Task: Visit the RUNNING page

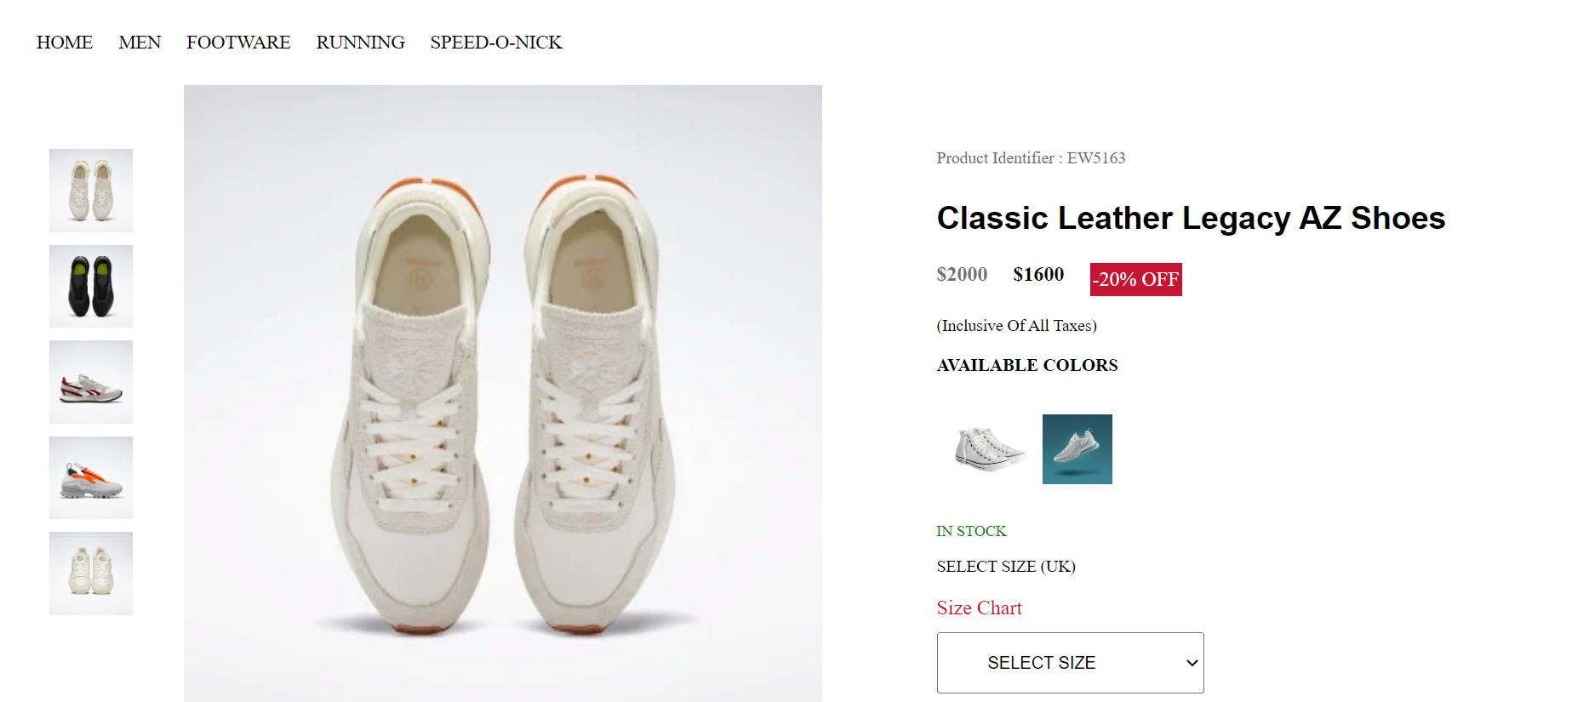Action: pos(360,42)
